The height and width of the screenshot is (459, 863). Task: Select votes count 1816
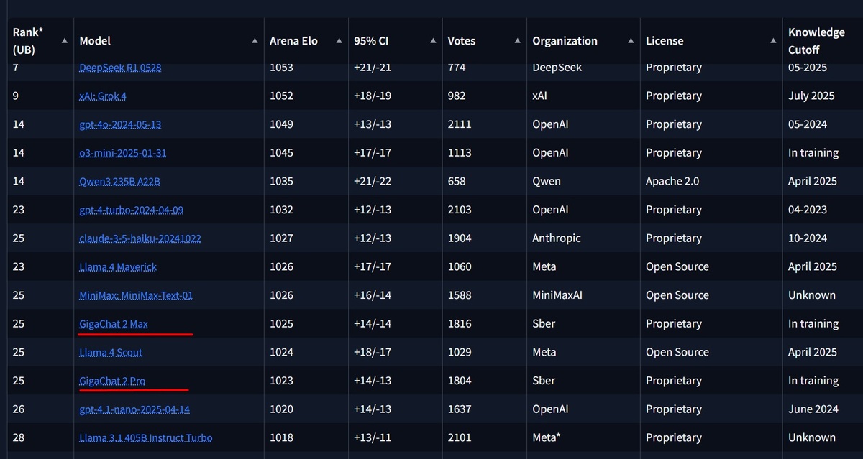tap(460, 324)
